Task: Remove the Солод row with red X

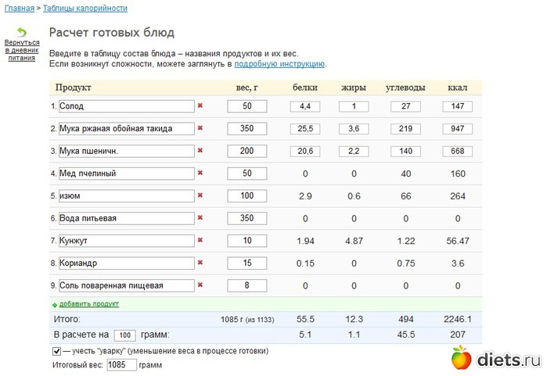Action: (x=200, y=106)
